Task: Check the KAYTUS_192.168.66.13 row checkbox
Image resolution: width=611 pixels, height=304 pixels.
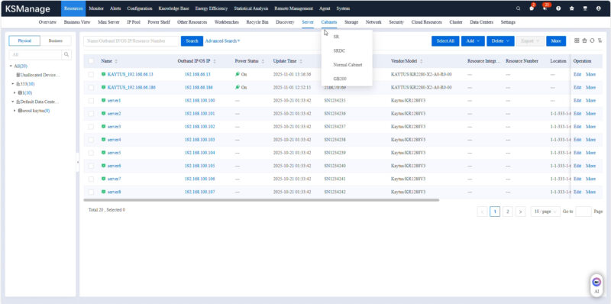Action: [x=91, y=74]
